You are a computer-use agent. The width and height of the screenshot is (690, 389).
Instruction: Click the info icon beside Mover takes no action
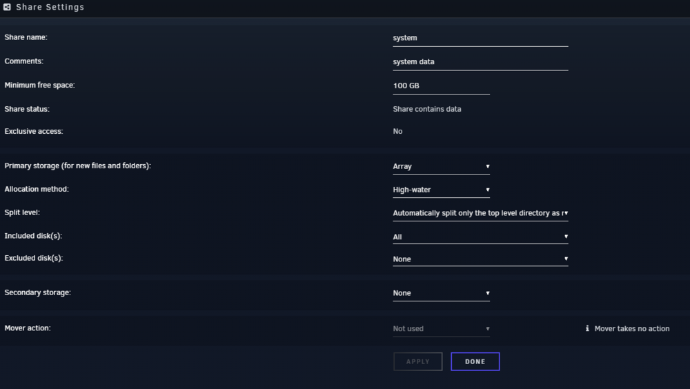(x=587, y=328)
